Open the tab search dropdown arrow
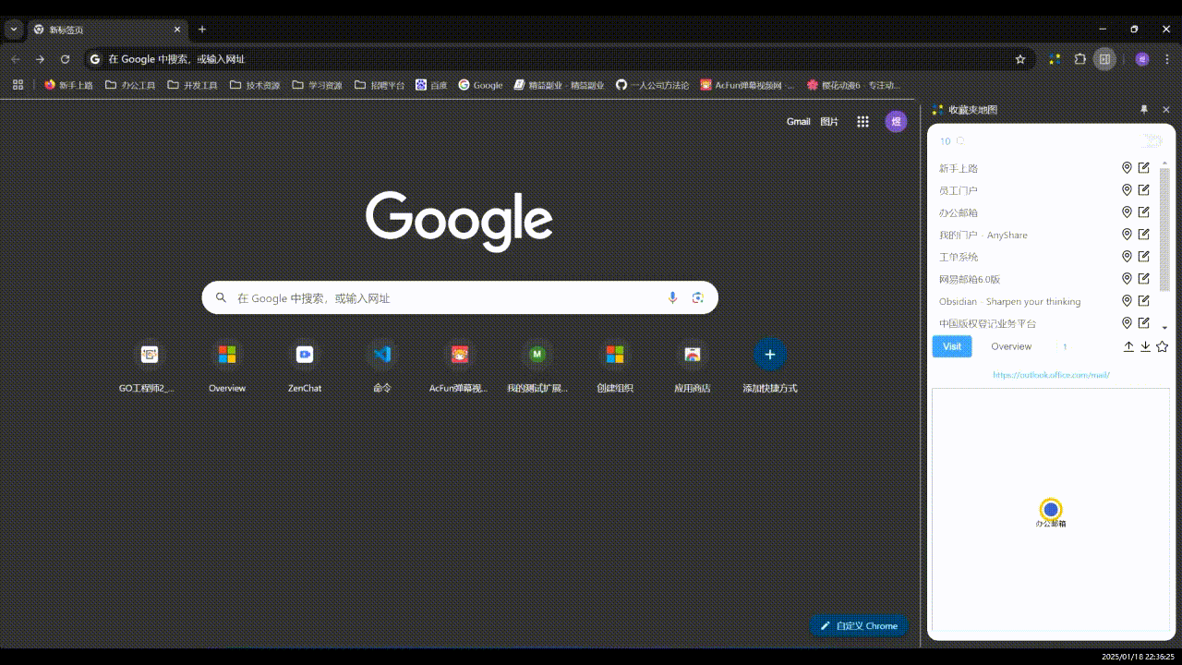The height and width of the screenshot is (665, 1182). pyautogui.click(x=14, y=29)
